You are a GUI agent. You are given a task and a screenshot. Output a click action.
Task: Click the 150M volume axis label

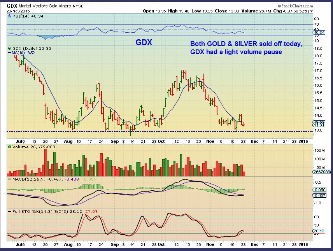click(320, 151)
